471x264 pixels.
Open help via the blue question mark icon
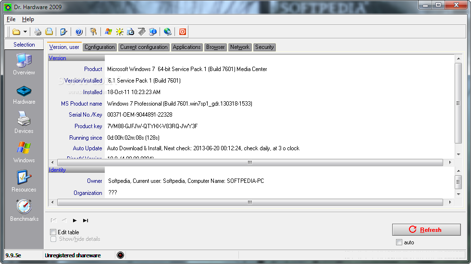pyautogui.click(x=79, y=32)
